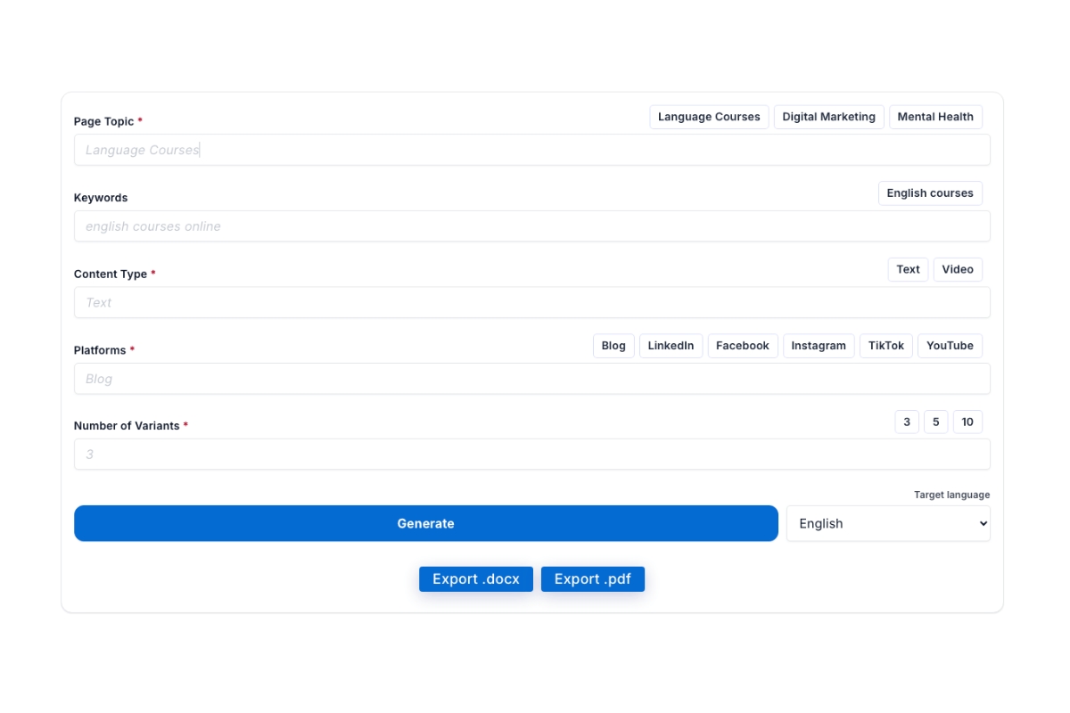
Task: Set number of variants to 10
Action: [967, 422]
